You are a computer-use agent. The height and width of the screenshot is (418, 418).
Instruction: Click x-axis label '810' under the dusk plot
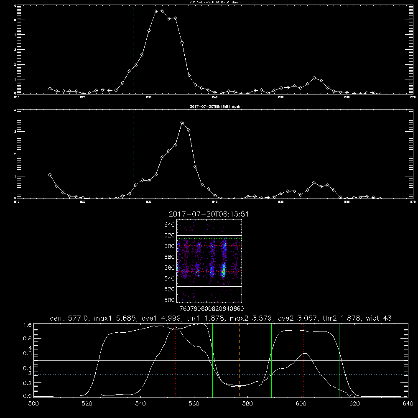(17, 202)
